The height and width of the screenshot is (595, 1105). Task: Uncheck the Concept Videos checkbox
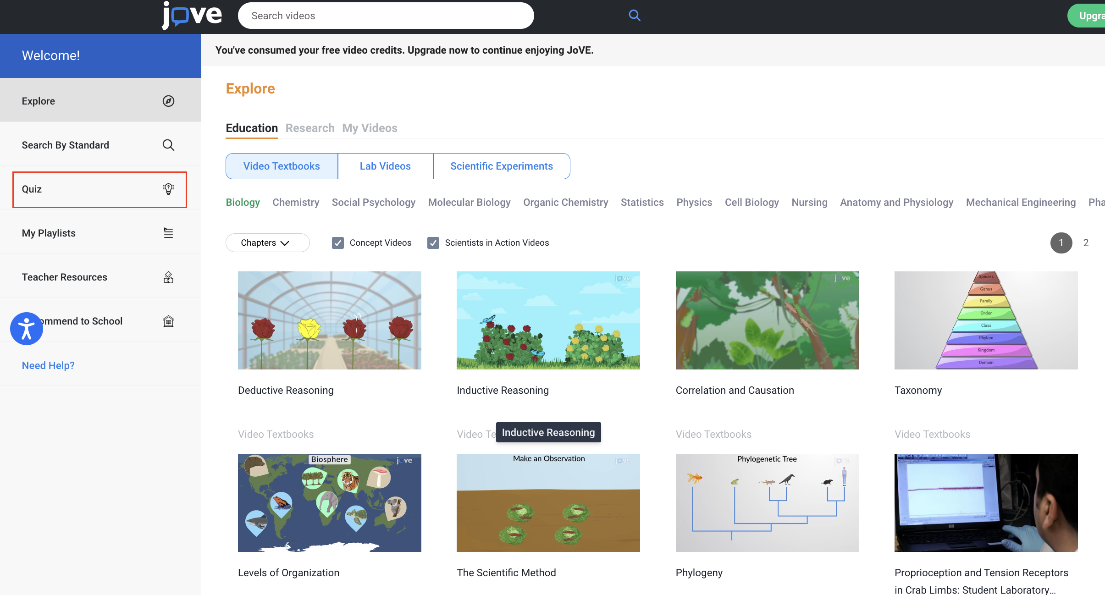pyautogui.click(x=338, y=243)
